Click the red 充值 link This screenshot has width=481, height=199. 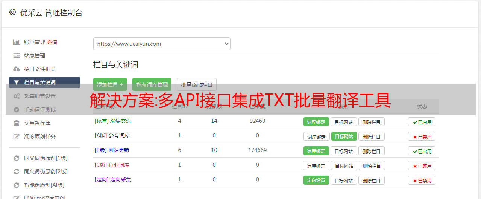[52, 42]
